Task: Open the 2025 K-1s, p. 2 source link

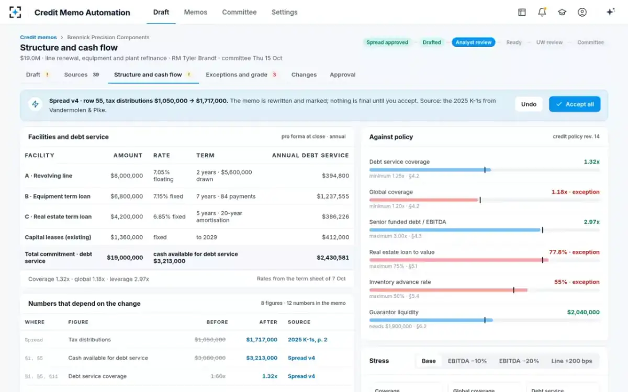Action: click(x=308, y=340)
